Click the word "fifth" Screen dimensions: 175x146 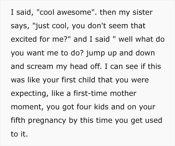18,120
